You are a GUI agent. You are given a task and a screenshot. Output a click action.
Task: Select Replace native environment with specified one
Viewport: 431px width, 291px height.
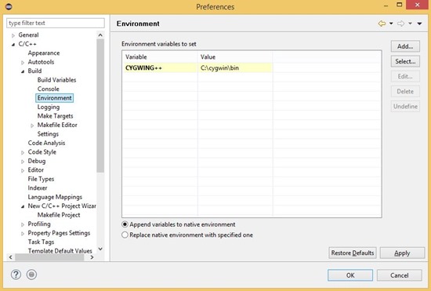point(187,235)
